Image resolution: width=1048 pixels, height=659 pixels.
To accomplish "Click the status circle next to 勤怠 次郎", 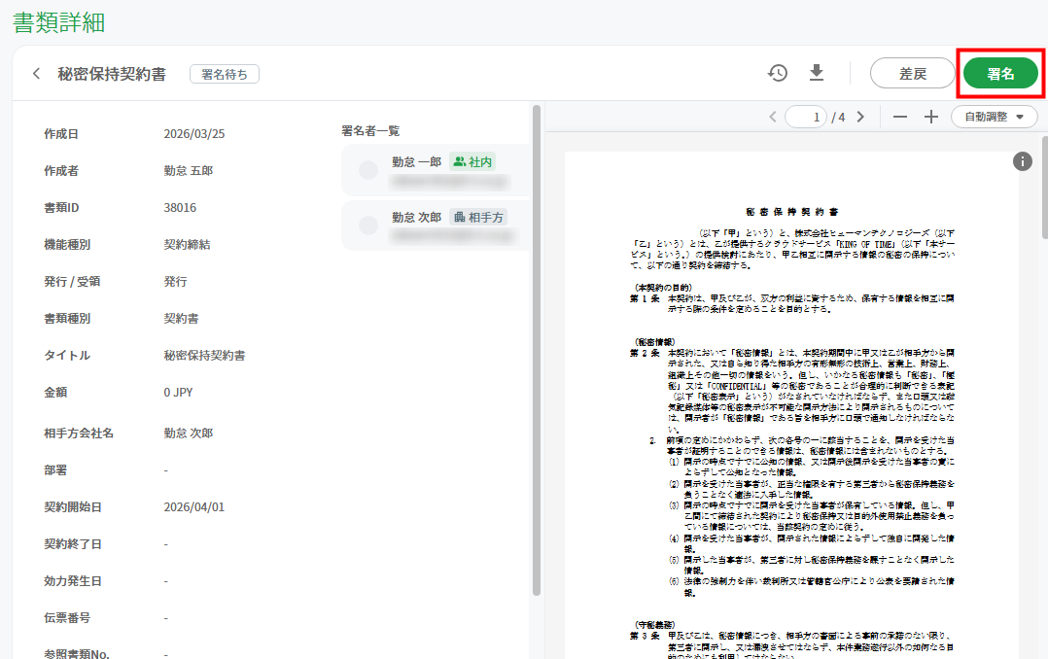I will [x=368, y=225].
